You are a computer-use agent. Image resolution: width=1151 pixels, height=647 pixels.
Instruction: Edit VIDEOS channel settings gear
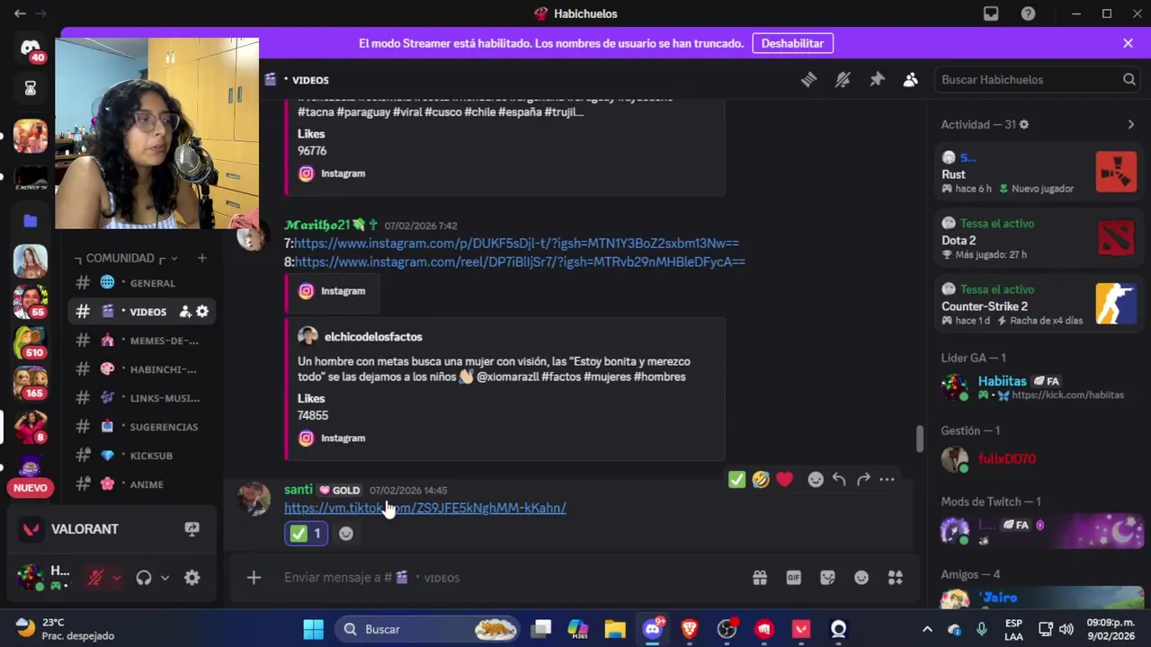(x=202, y=312)
